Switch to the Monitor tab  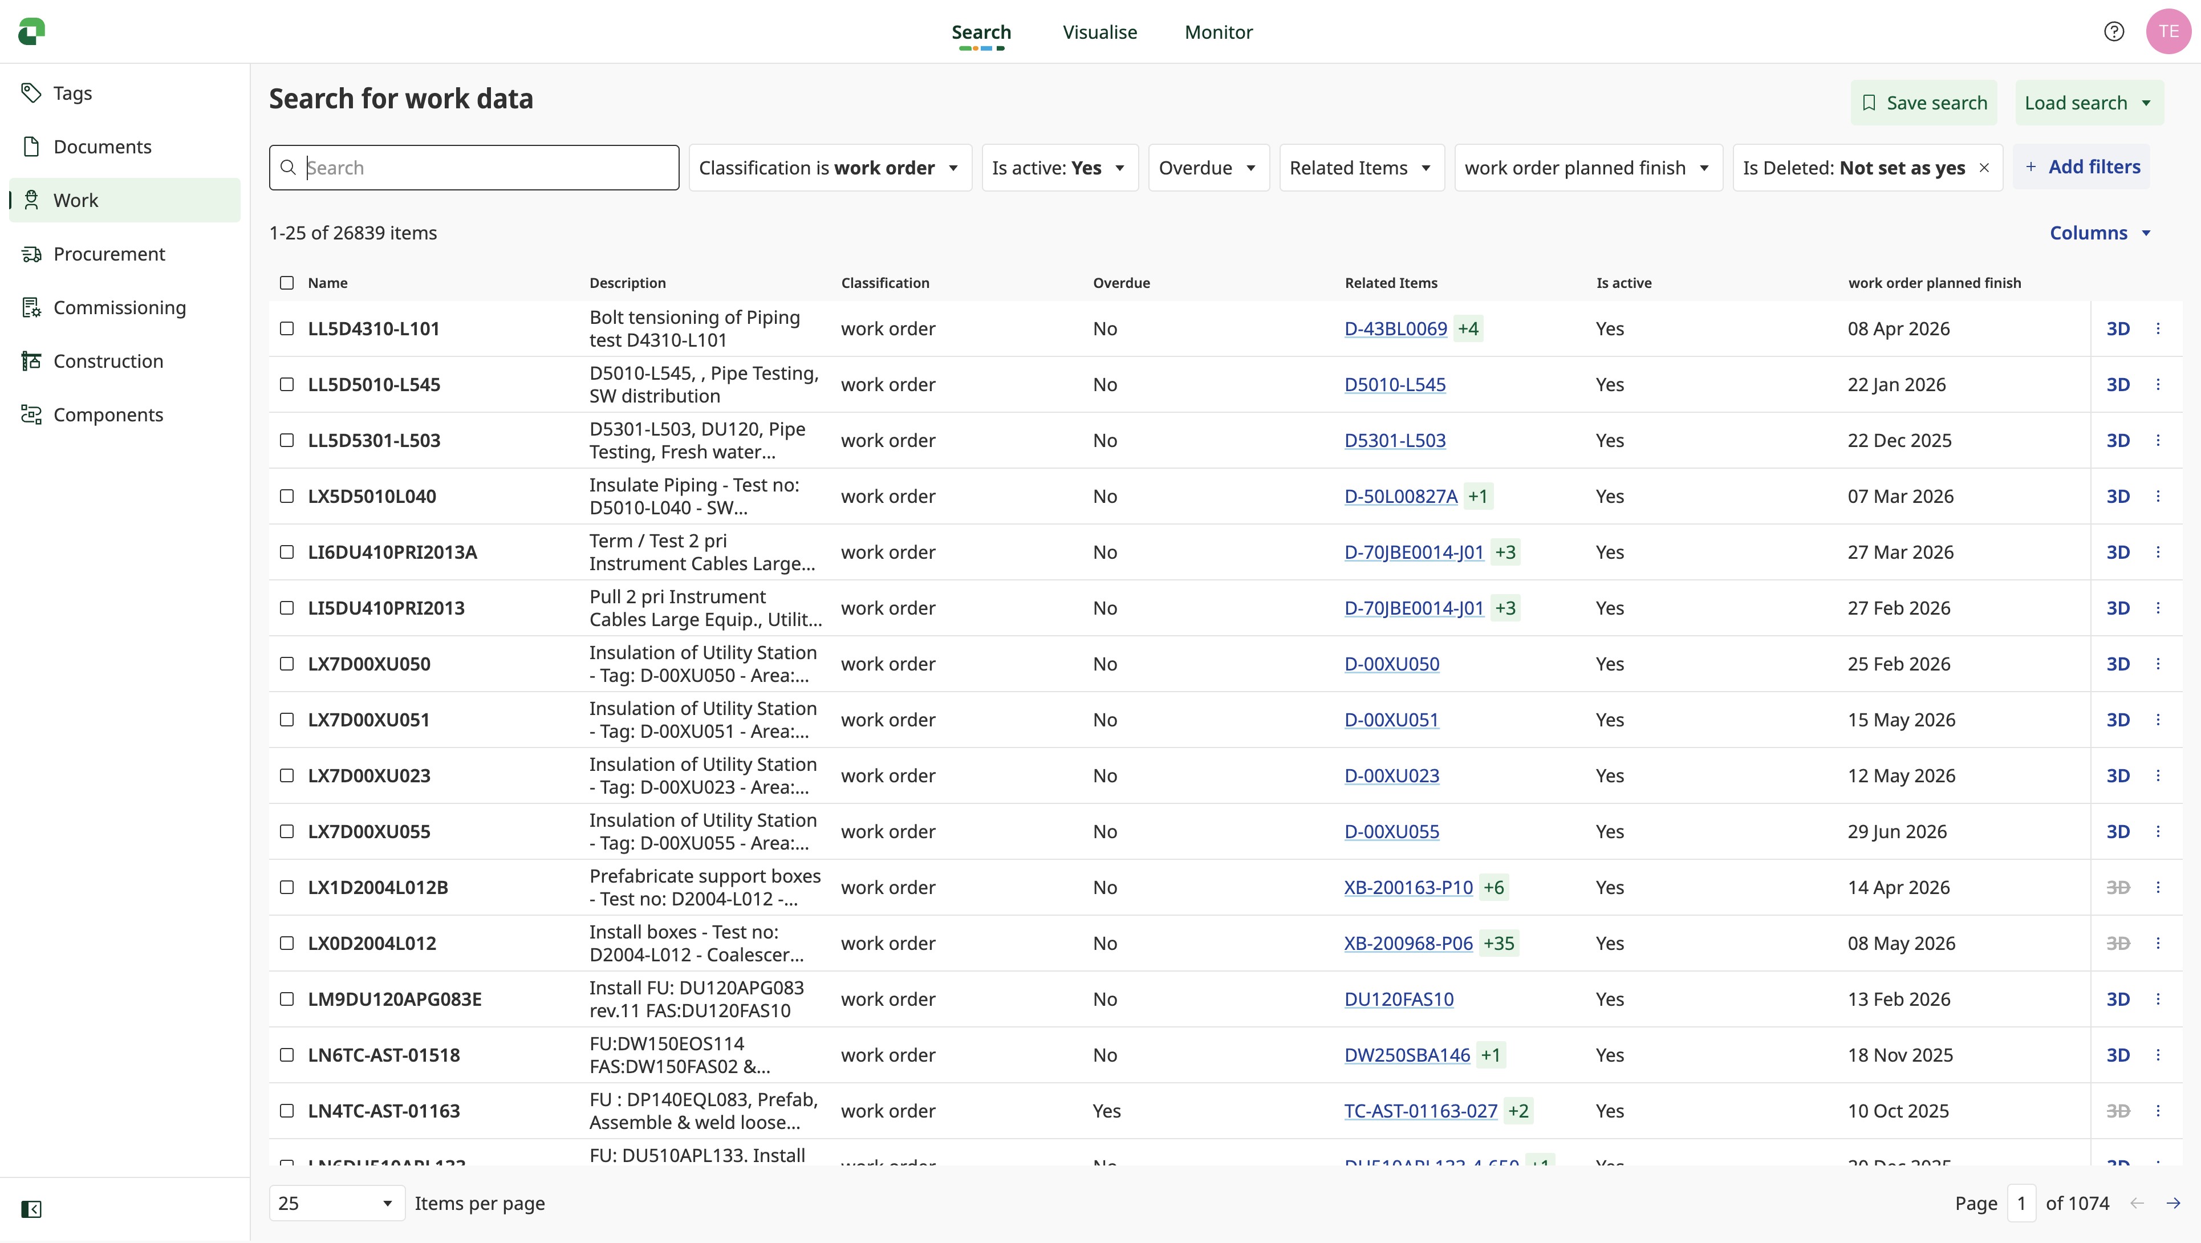(1217, 33)
